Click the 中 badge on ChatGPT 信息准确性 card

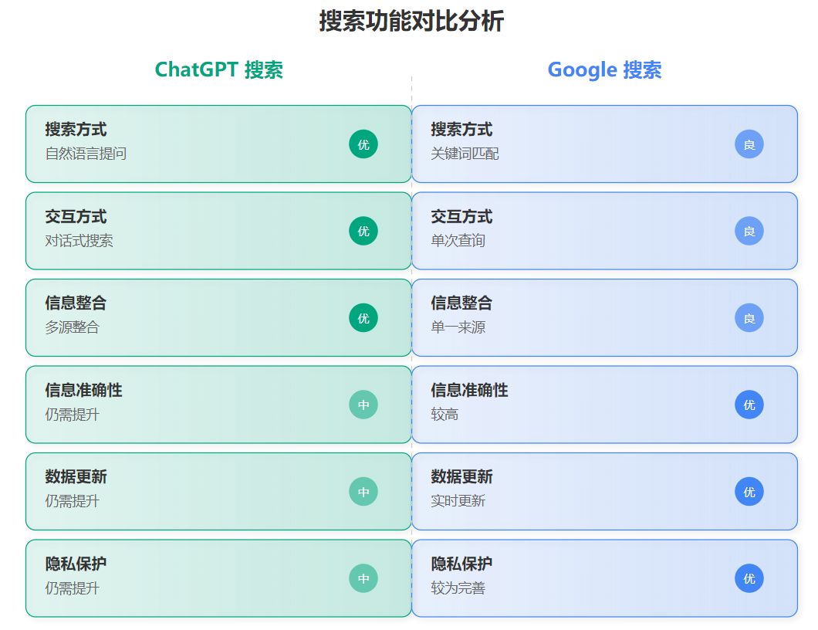(x=363, y=405)
